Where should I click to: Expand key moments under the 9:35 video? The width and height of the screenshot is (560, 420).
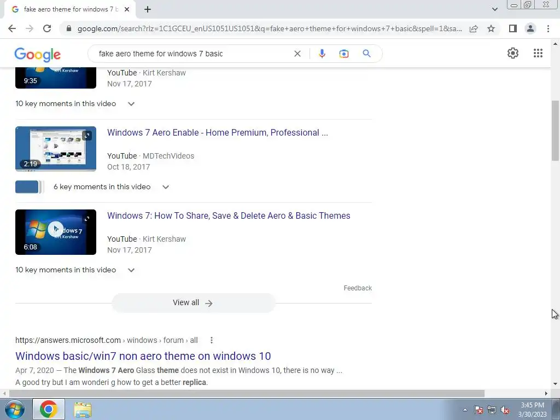(131, 104)
